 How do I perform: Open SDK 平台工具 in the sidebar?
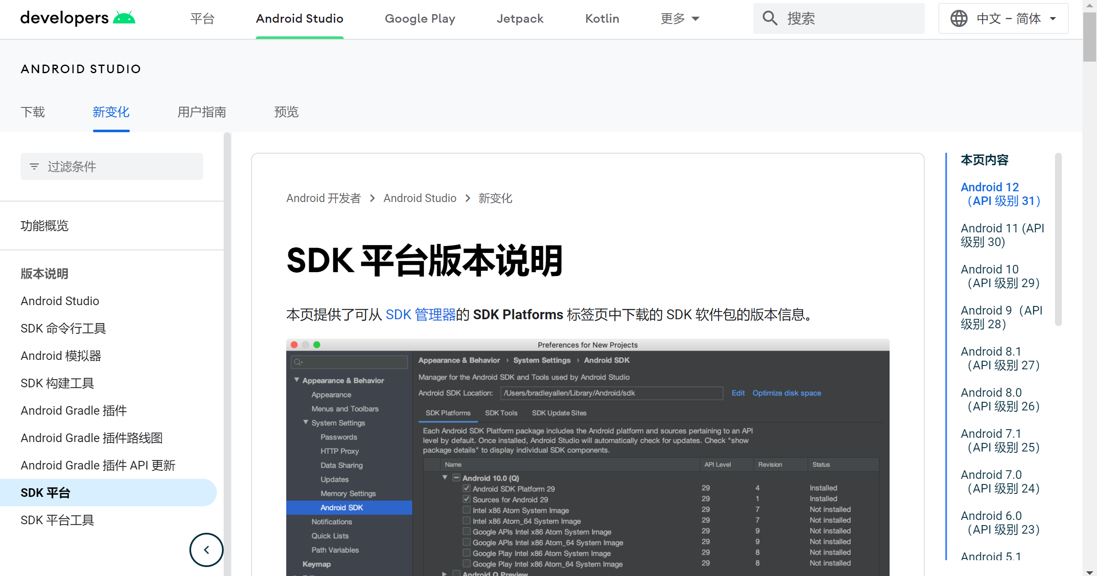[x=57, y=520]
